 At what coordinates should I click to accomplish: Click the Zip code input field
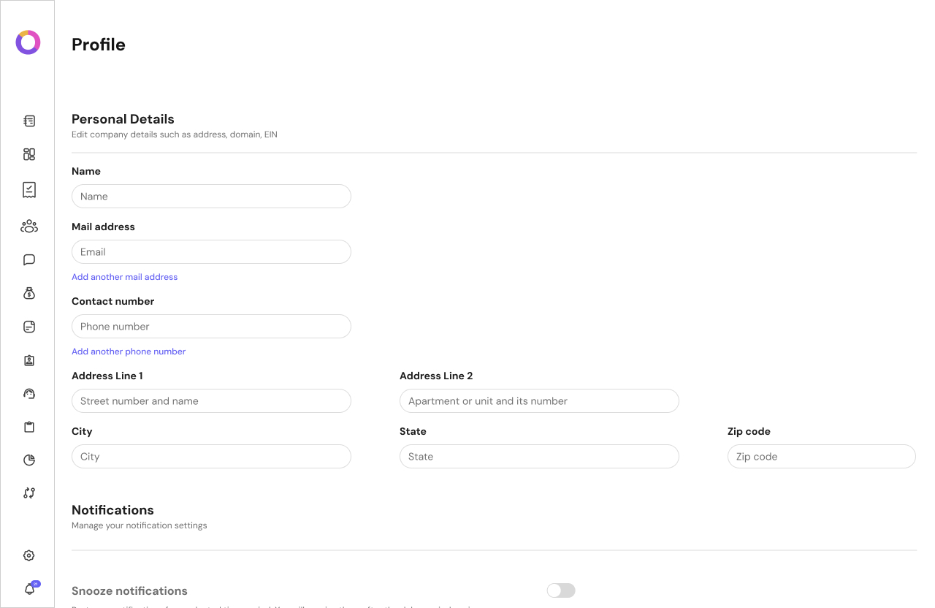click(x=821, y=456)
